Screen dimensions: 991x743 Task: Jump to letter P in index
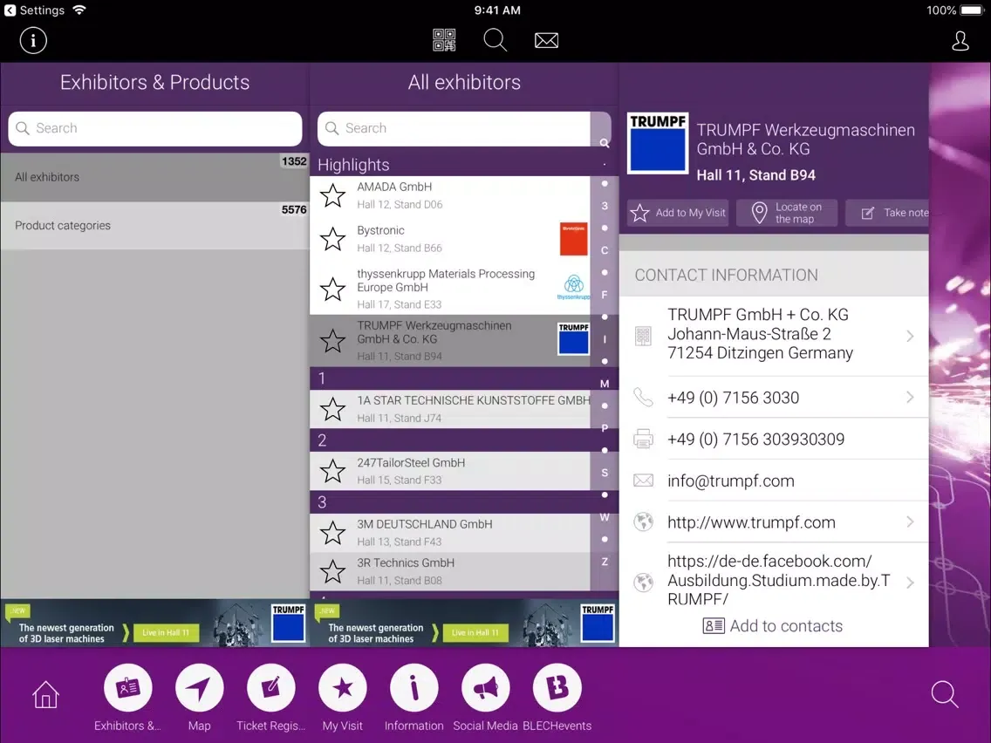(605, 427)
